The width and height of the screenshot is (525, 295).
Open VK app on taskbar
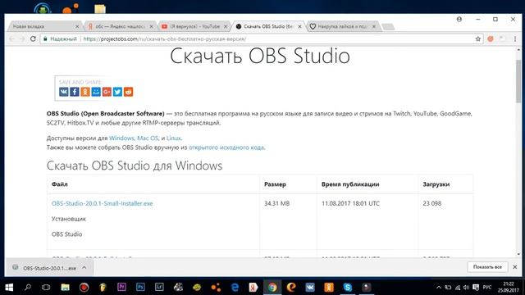coord(310,287)
